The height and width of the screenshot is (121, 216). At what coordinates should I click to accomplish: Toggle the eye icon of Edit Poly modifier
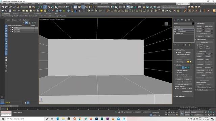click(175, 30)
